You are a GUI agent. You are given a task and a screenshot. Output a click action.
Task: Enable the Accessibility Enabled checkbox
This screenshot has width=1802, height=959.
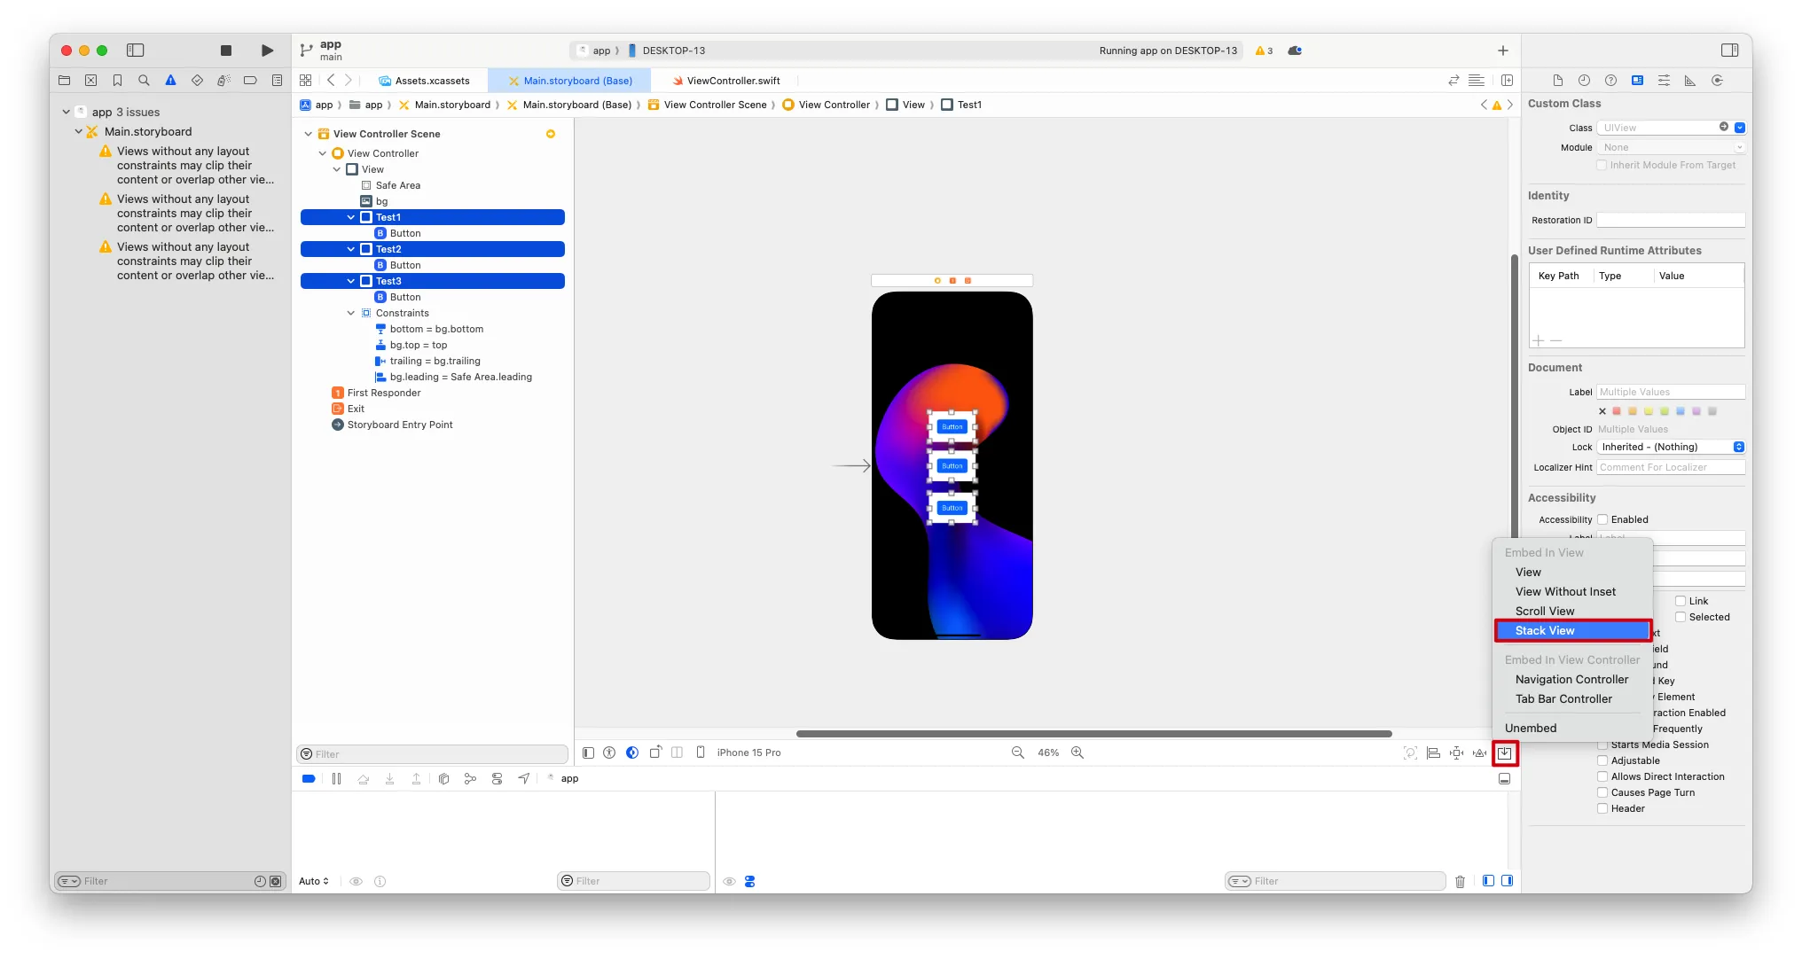(1602, 519)
